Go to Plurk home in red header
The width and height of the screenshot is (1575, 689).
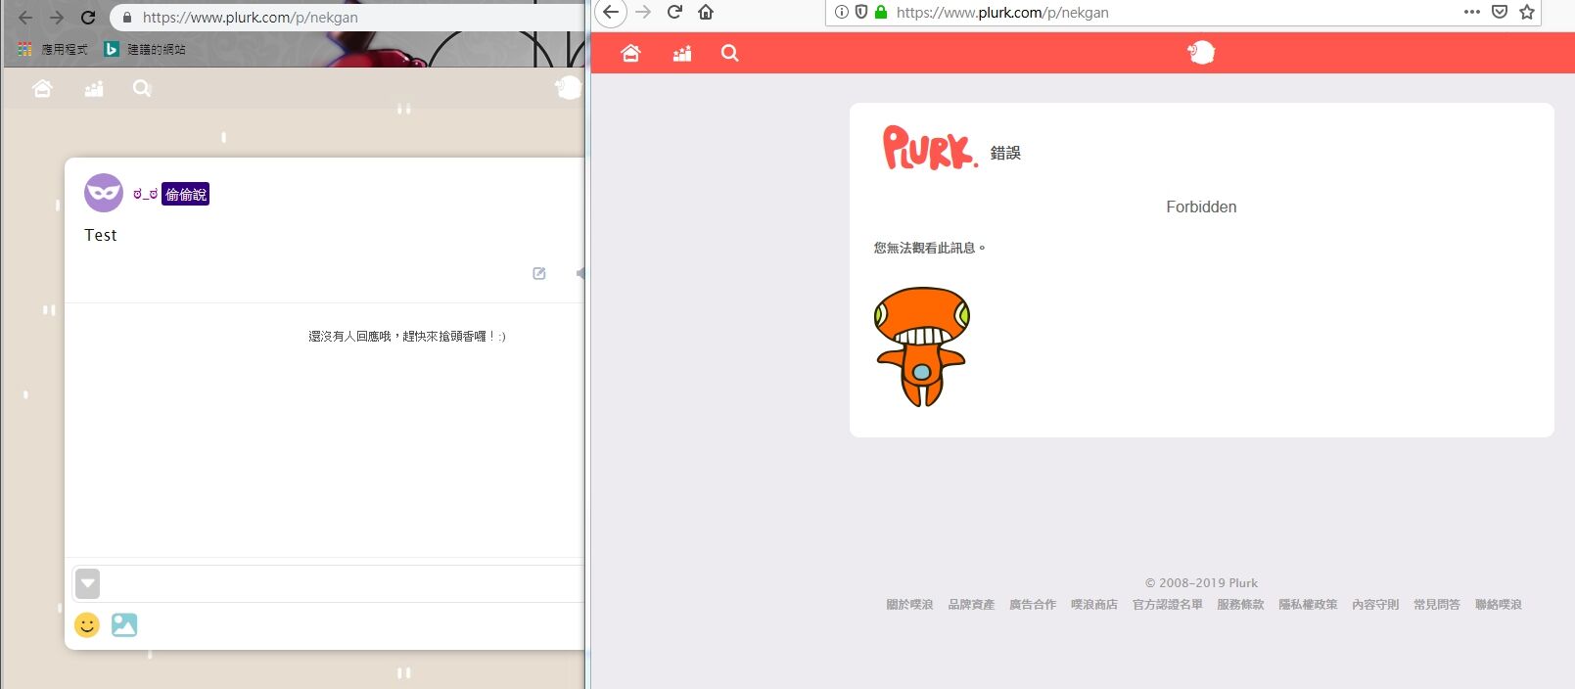[630, 53]
